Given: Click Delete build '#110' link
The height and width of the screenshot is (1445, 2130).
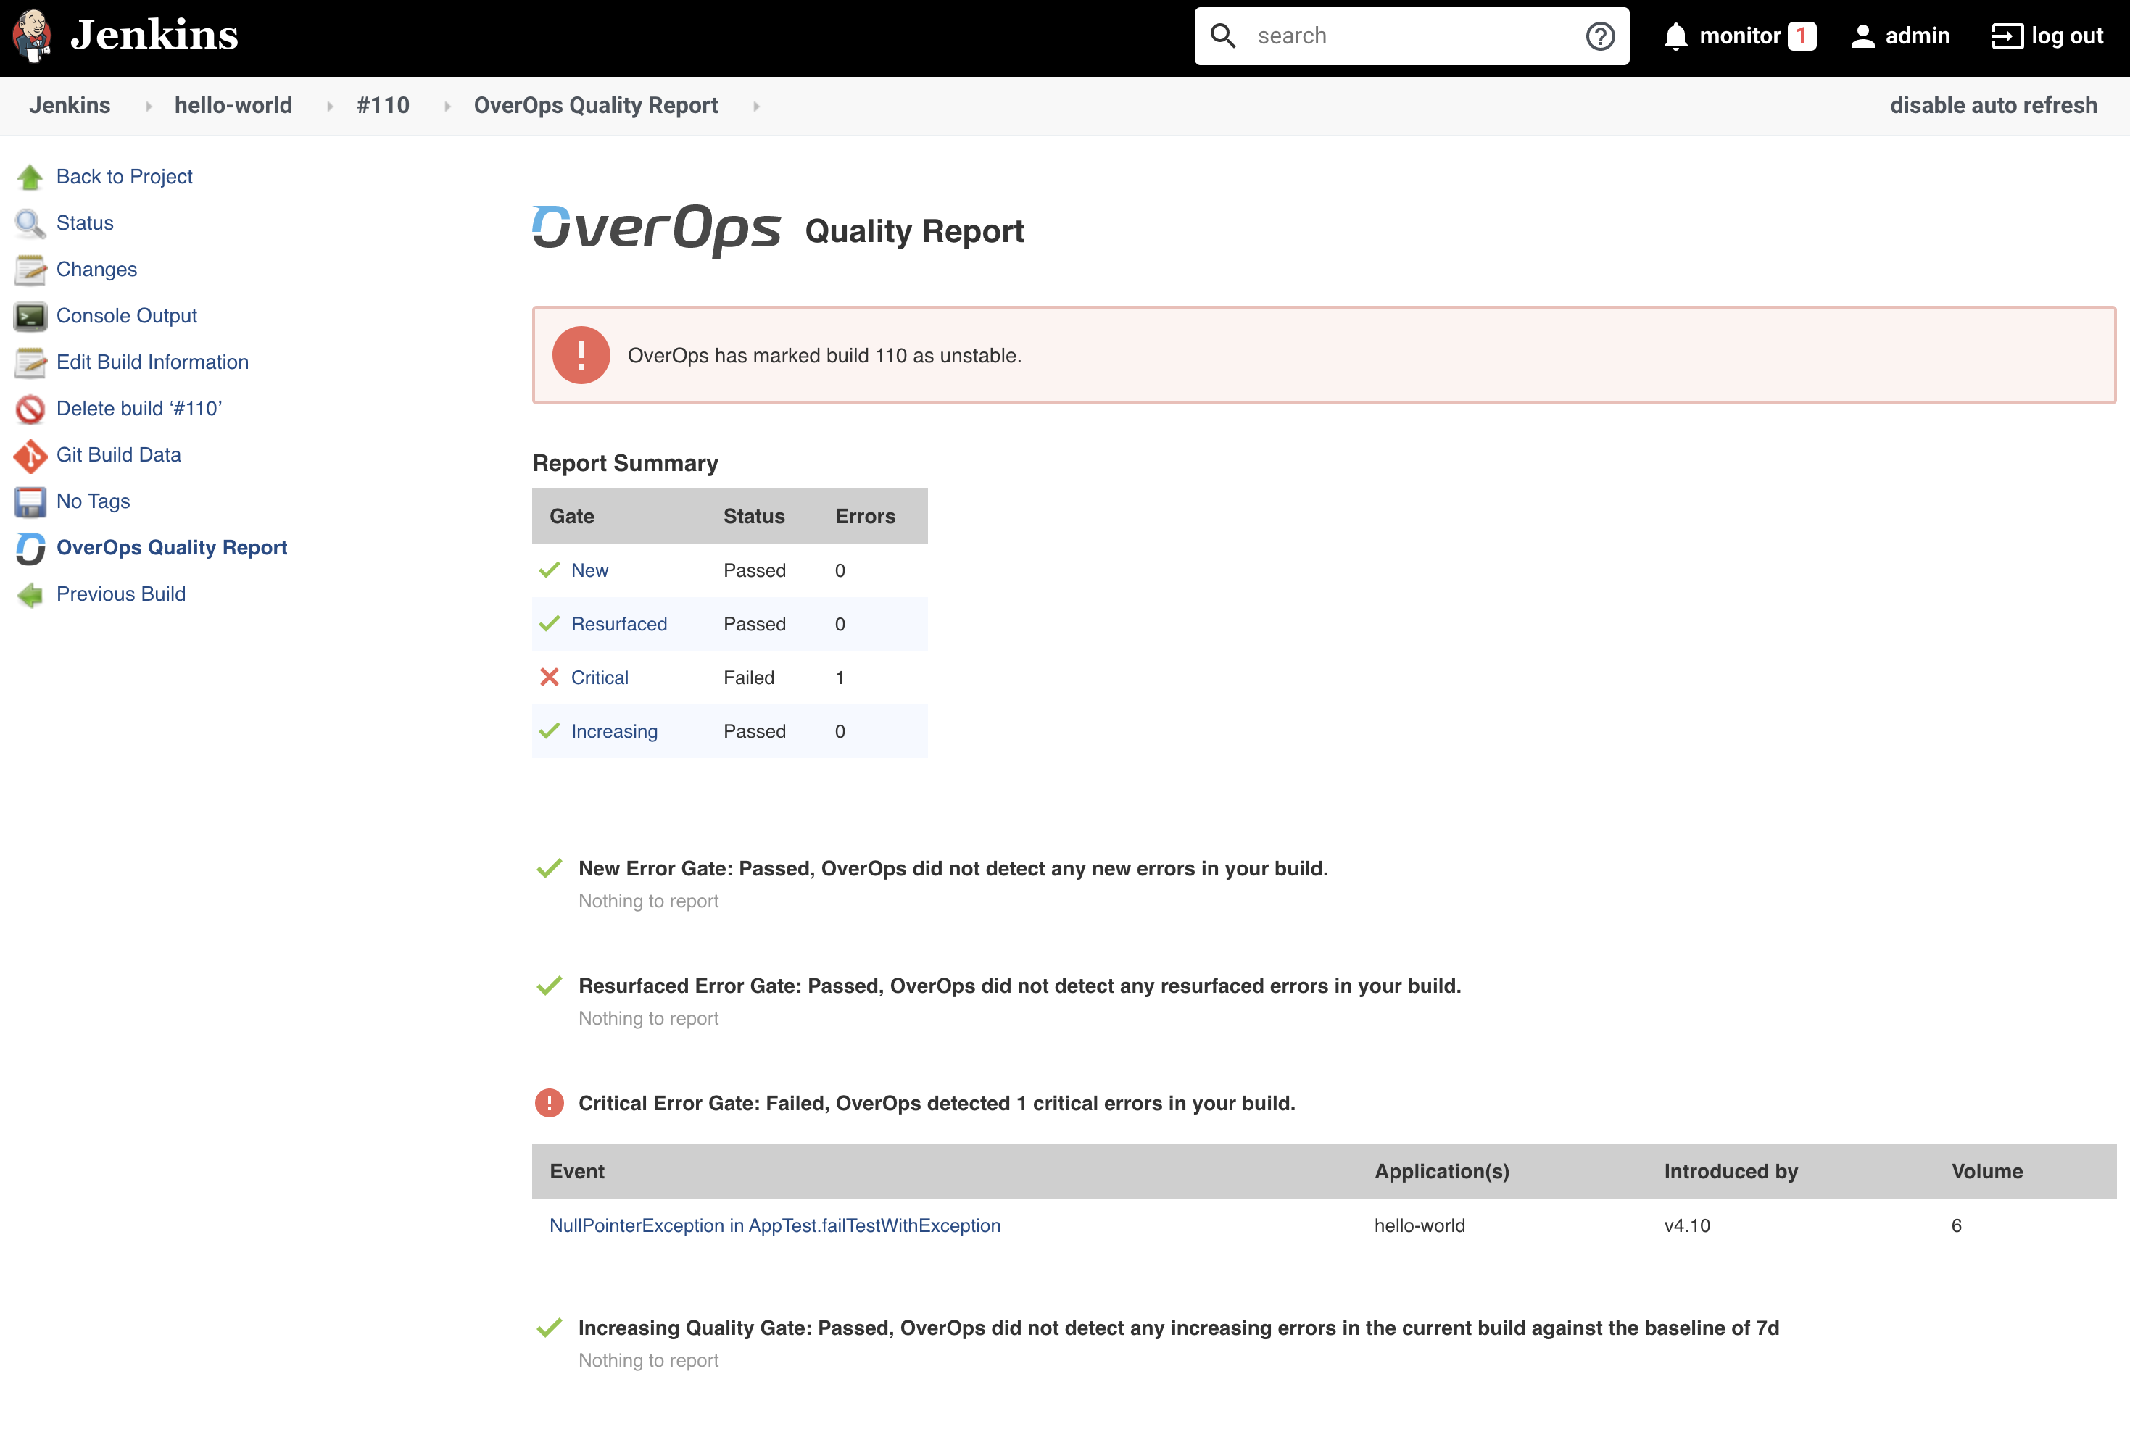Looking at the screenshot, I should coord(139,409).
